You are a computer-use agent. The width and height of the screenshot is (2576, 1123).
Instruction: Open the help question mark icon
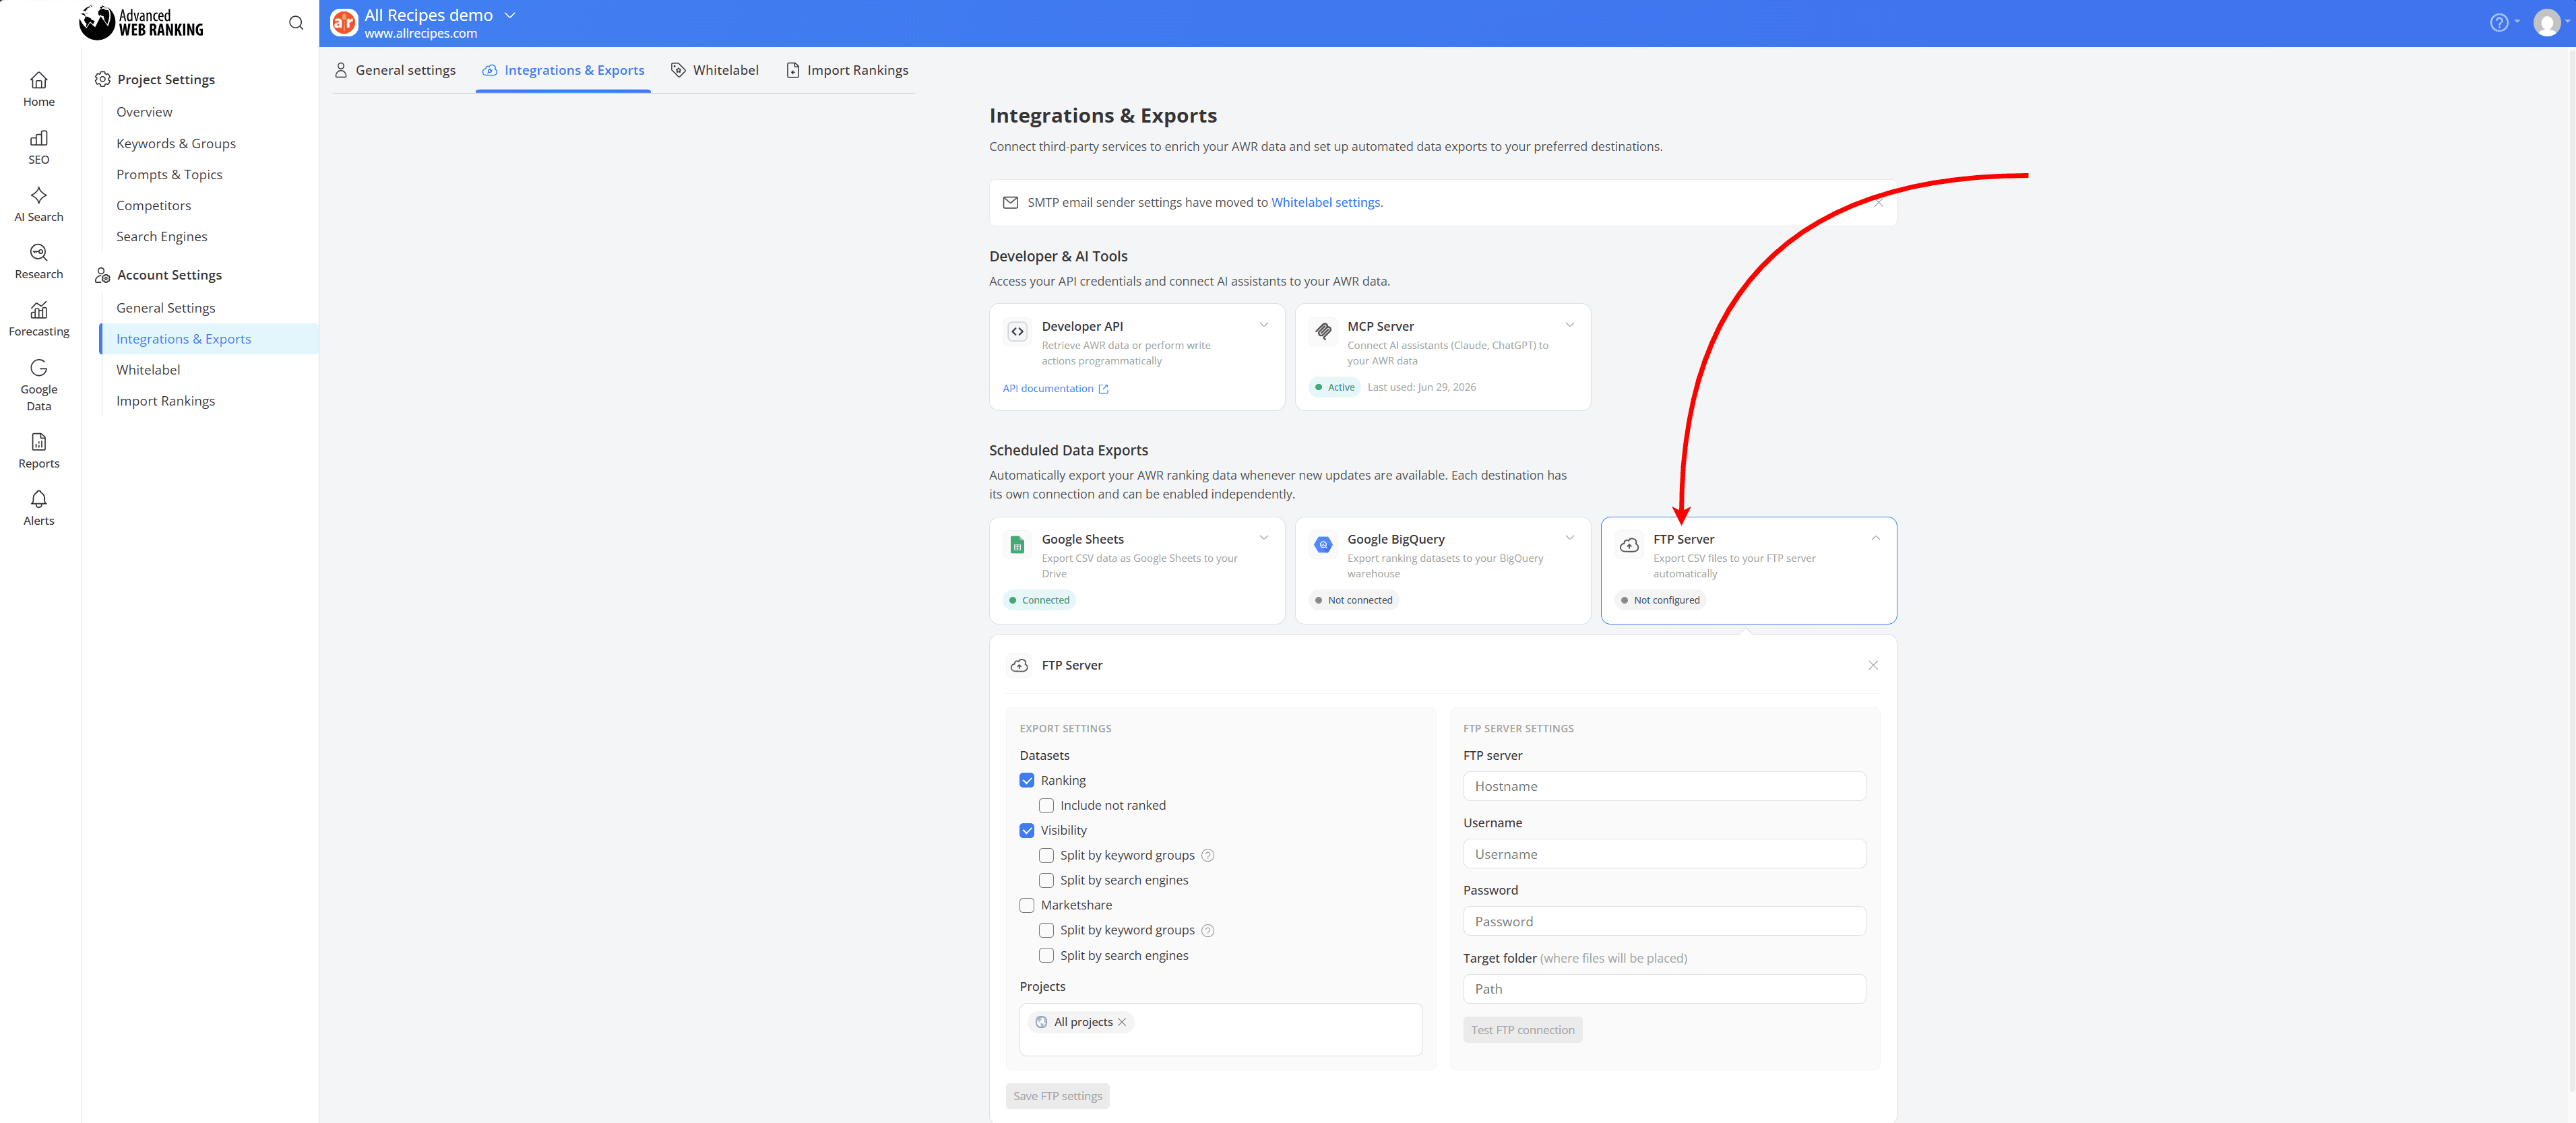[2499, 23]
